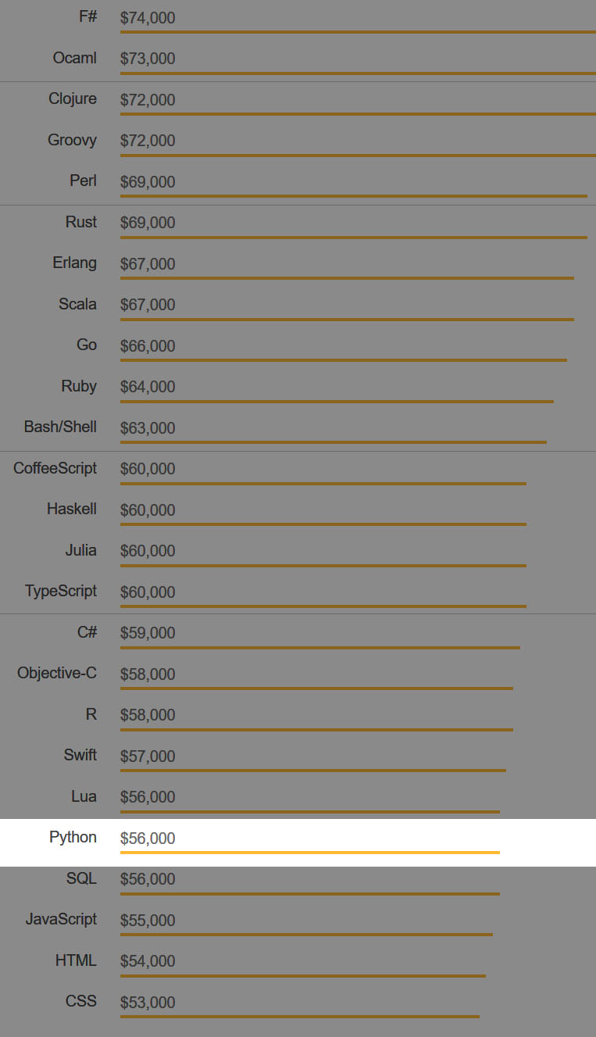Viewport: 596px width, 1037px height.
Task: Click the salary bar for Groovy
Action: (x=358, y=155)
